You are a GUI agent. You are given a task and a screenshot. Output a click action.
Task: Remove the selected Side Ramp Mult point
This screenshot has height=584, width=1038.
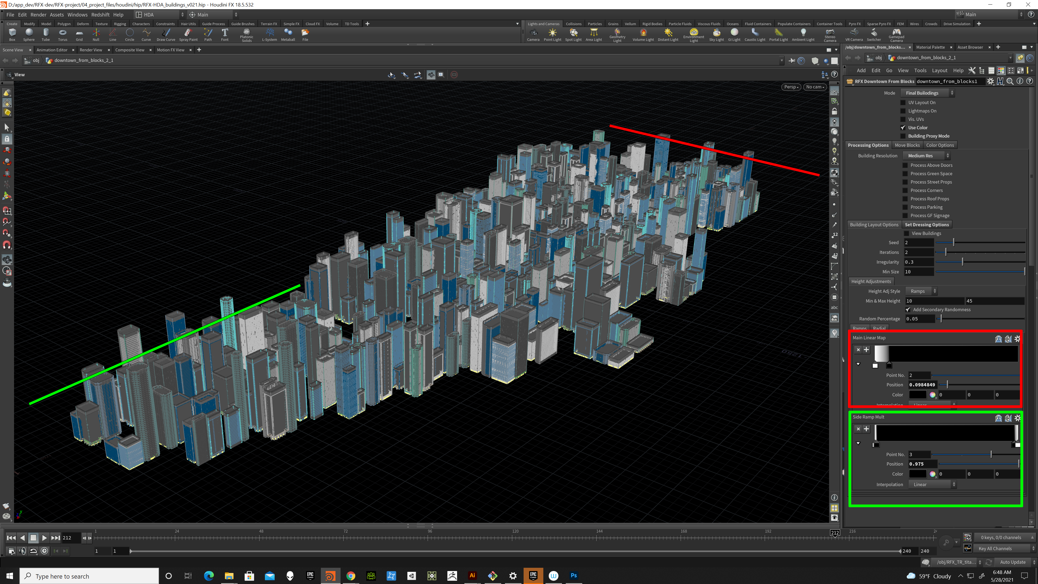[x=858, y=429]
